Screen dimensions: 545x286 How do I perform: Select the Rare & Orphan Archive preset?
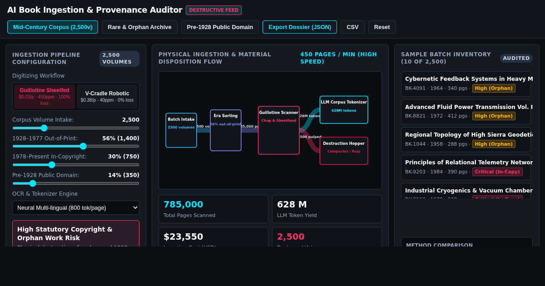(x=139, y=27)
